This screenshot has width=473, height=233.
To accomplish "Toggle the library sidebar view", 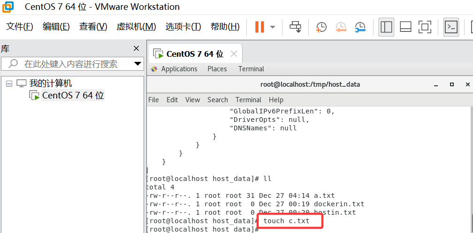I will (x=386, y=27).
